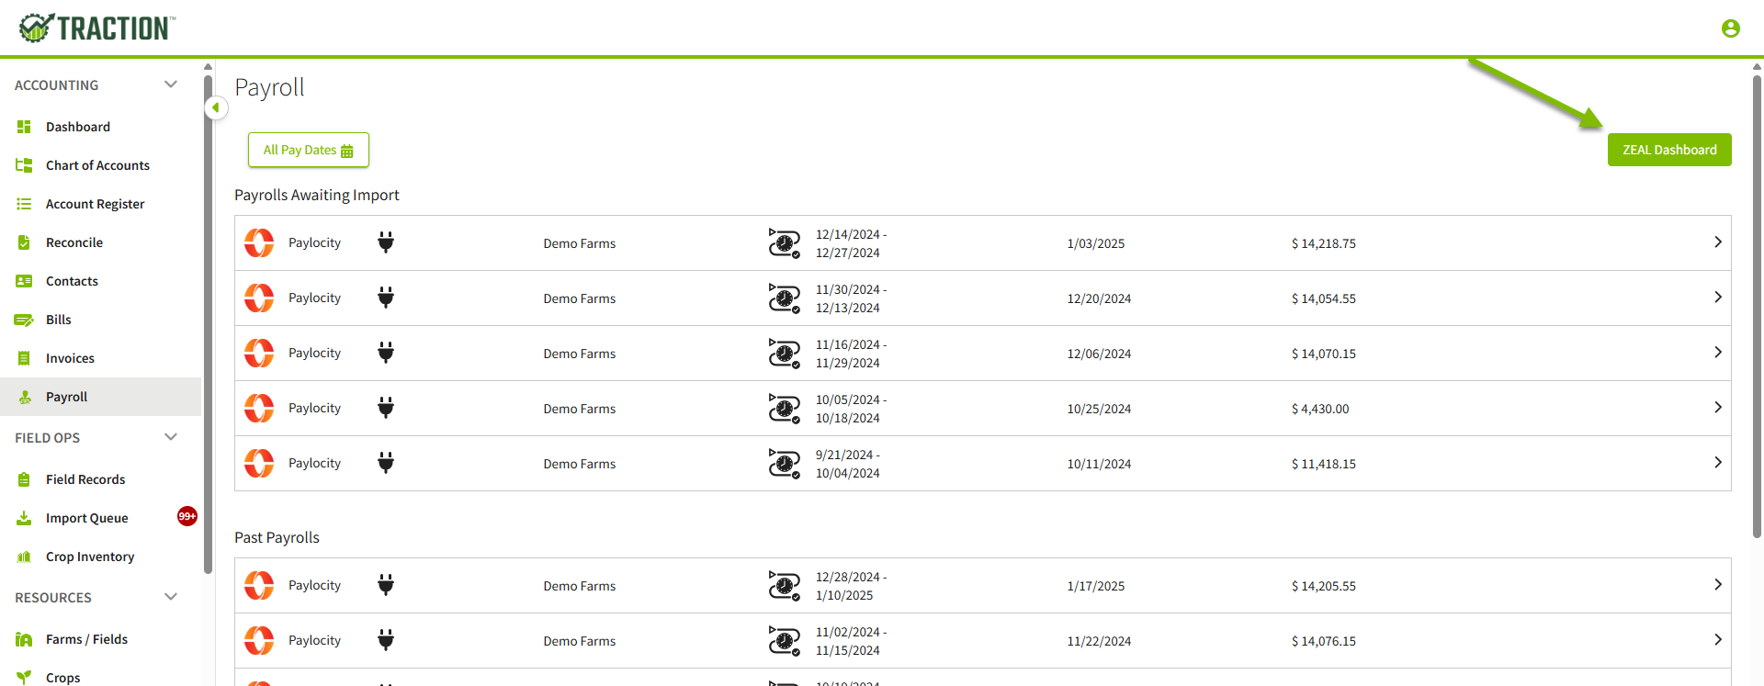Open the Payroll sidebar item
The width and height of the screenshot is (1764, 686).
pos(100,397)
